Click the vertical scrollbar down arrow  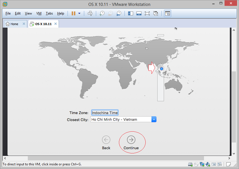tap(234, 154)
